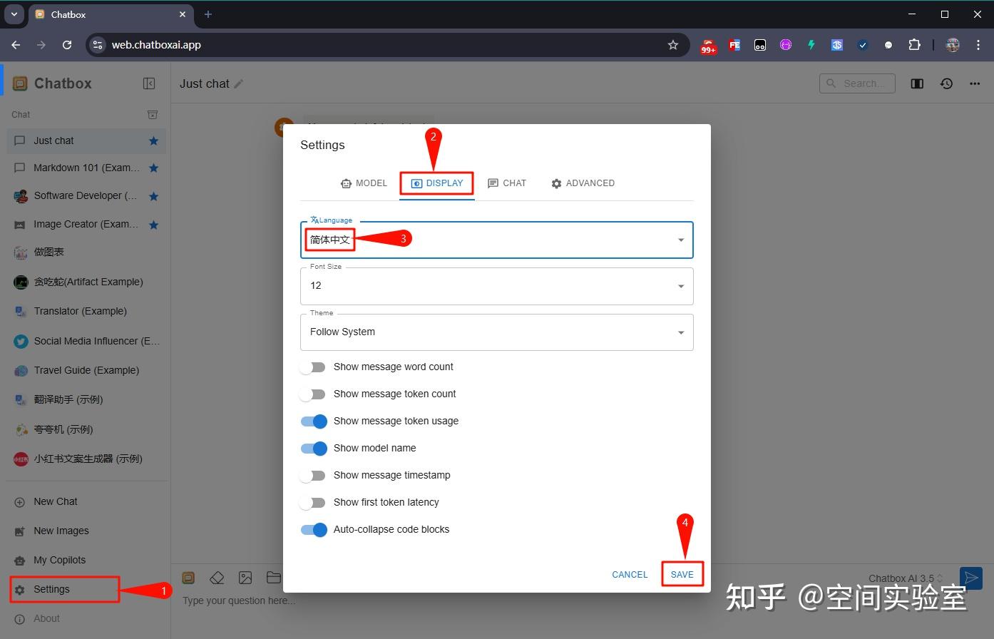
Task: Open the ADVANCED settings tab
Action: (x=583, y=183)
